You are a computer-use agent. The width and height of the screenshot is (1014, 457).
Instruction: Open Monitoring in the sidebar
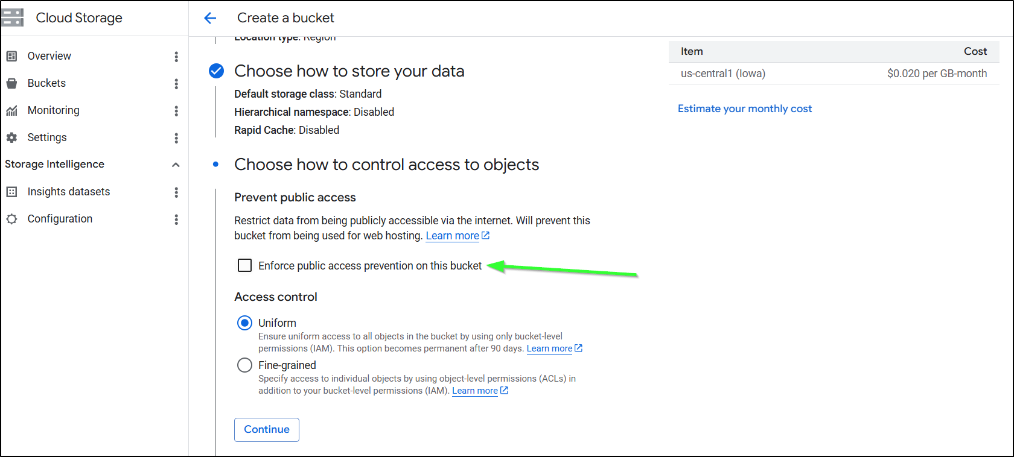[53, 110]
